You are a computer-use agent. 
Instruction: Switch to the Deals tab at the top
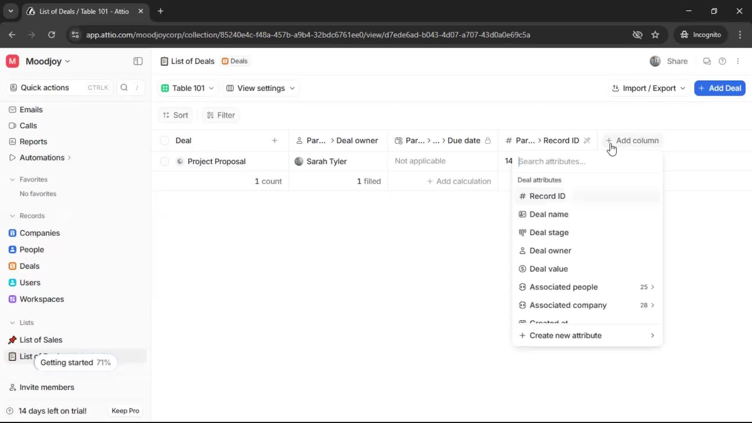point(235,61)
